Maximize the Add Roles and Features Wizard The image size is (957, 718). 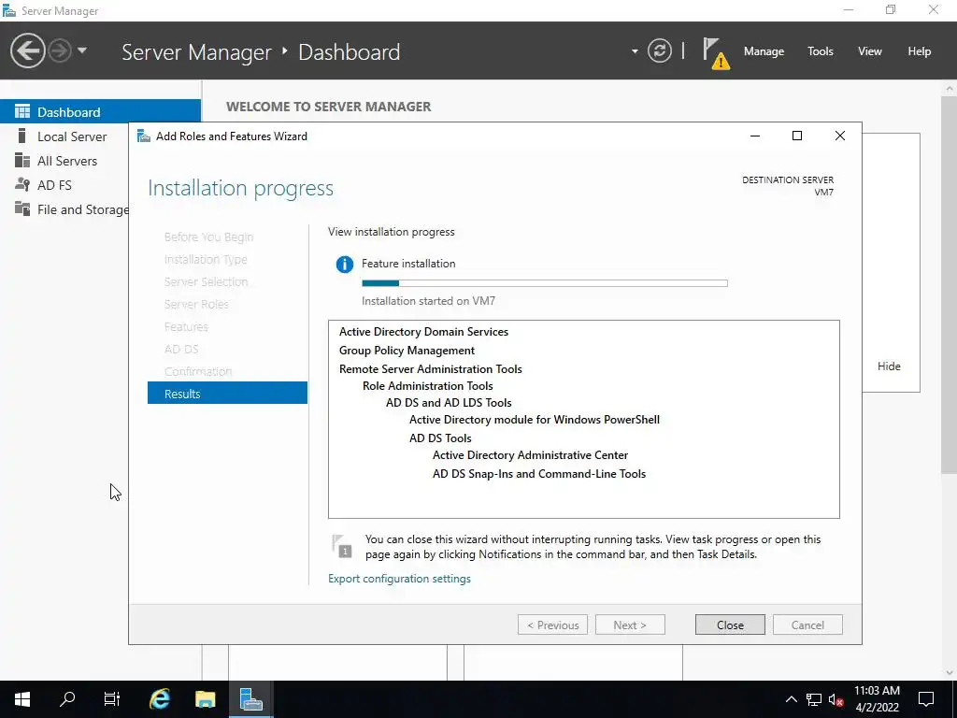(796, 136)
